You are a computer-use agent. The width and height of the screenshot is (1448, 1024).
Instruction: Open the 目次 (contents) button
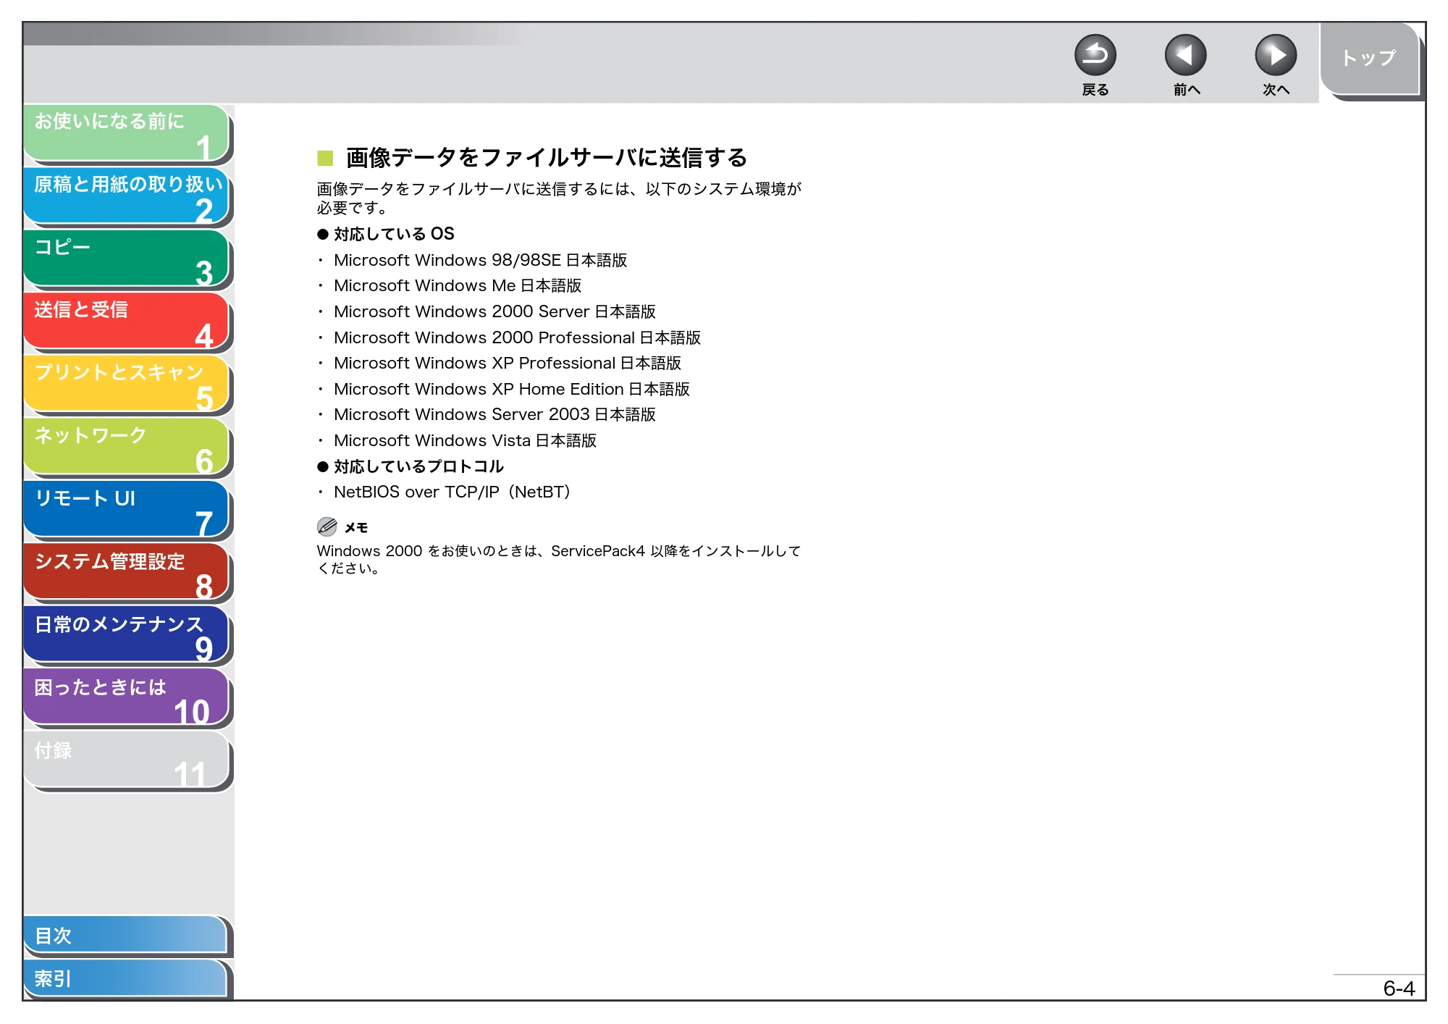[125, 935]
